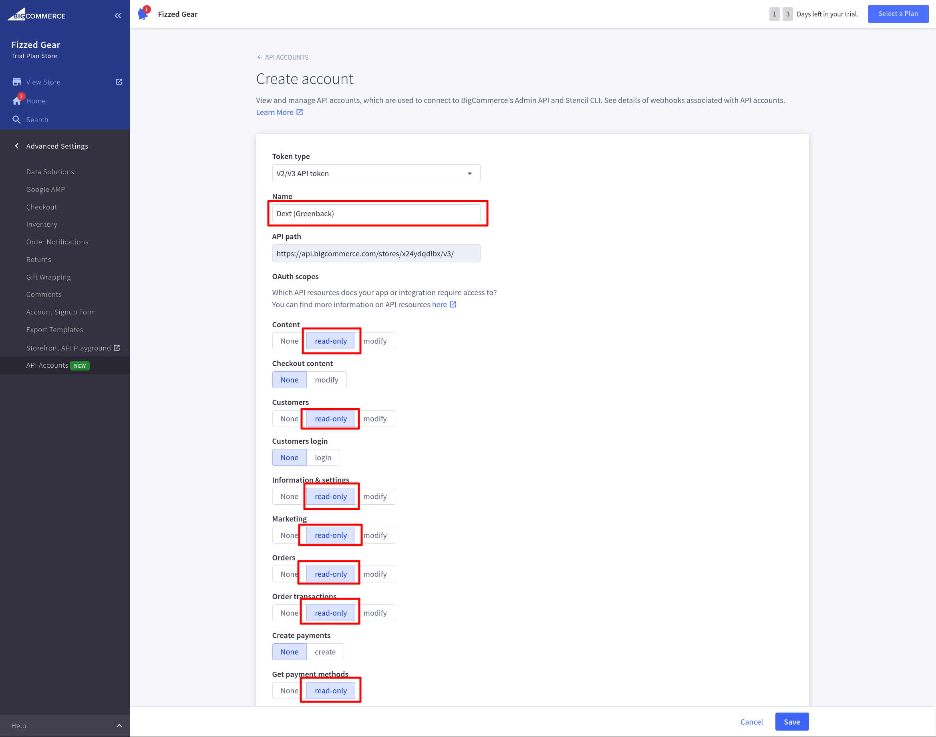Click the Home house icon
This screenshot has width=936, height=737.
coord(17,101)
